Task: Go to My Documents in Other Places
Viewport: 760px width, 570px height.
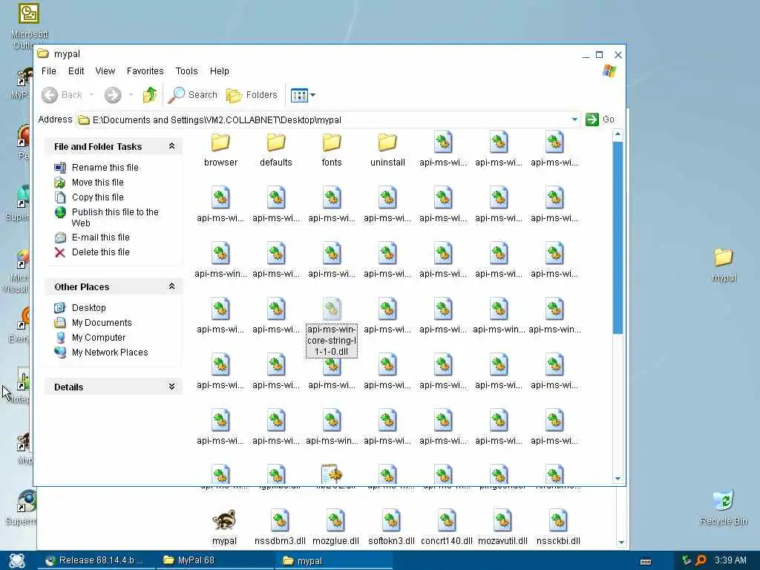Action: [93, 322]
